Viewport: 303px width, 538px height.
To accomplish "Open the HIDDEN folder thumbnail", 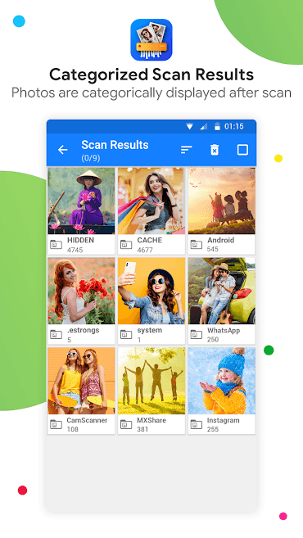I will tap(81, 201).
